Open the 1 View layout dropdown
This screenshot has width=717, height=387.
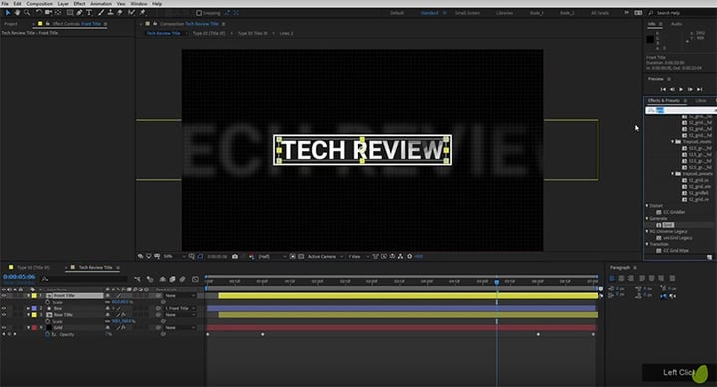pos(358,257)
